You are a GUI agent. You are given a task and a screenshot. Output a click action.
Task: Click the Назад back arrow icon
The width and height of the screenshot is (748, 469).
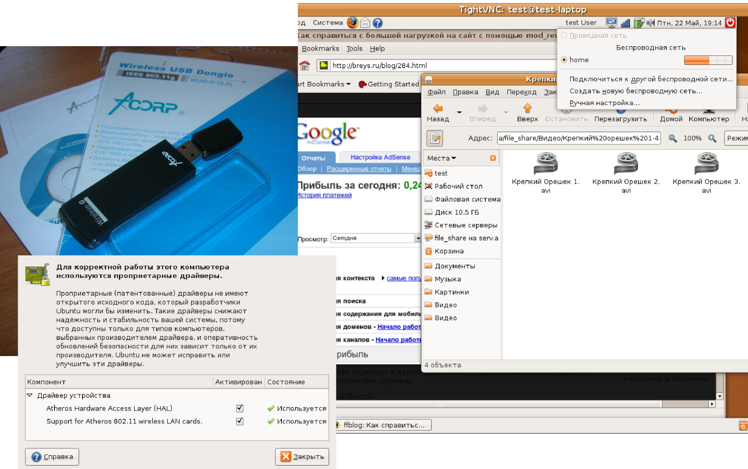pyautogui.click(x=438, y=109)
